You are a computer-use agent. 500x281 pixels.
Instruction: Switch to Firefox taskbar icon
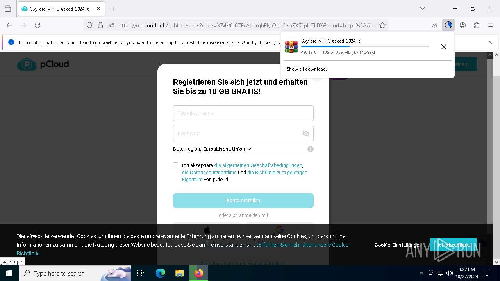tap(199, 273)
